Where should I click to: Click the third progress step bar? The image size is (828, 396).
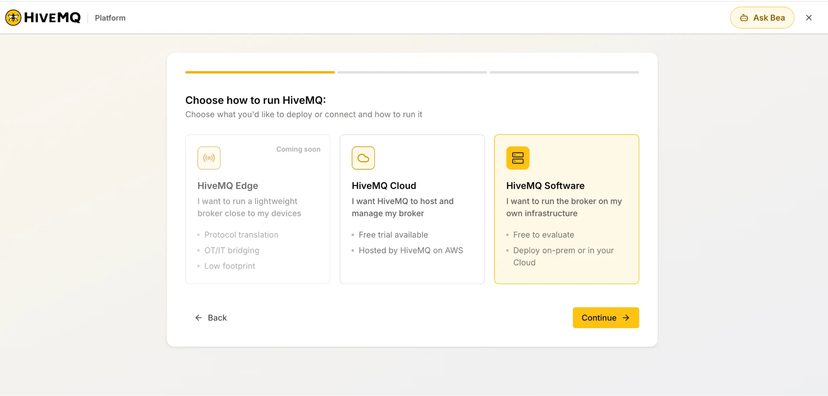(x=564, y=72)
